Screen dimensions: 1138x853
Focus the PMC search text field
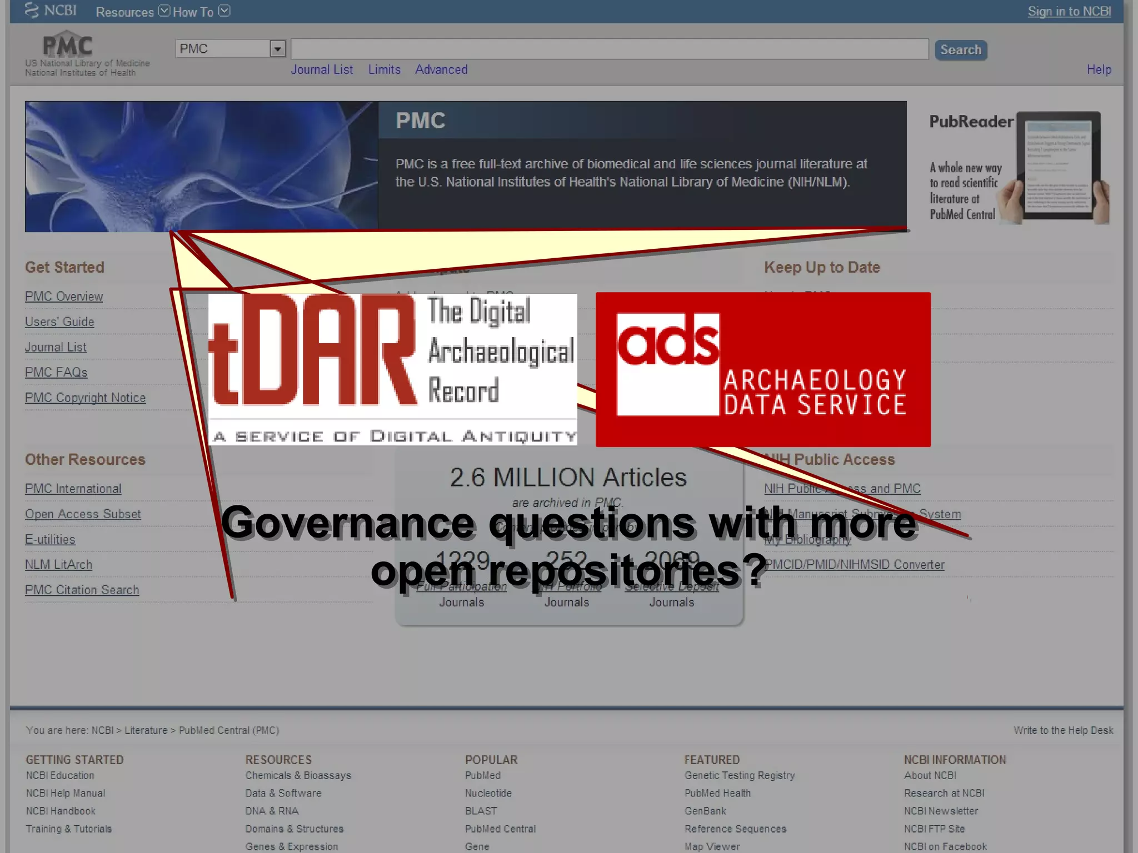[610, 49]
